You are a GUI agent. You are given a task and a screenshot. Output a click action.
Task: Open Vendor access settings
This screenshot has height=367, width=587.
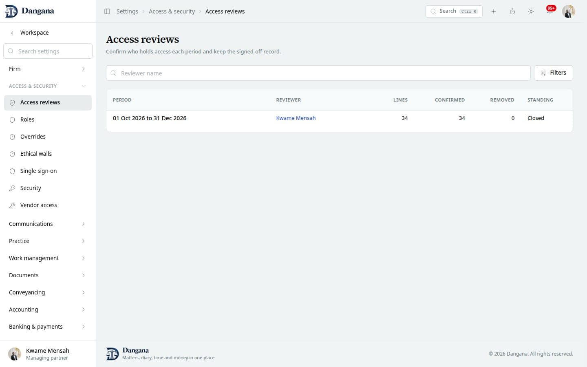pos(48,205)
